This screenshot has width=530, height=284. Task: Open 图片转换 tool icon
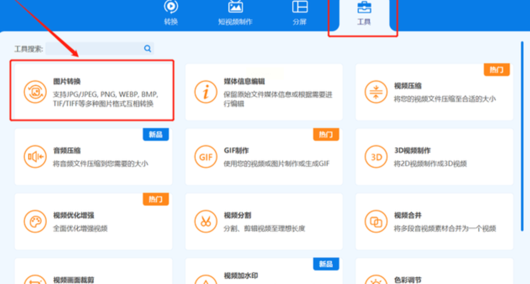coord(35,91)
